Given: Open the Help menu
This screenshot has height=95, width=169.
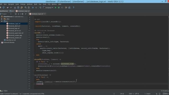Looking at the screenshot, I should (x=60, y=4).
